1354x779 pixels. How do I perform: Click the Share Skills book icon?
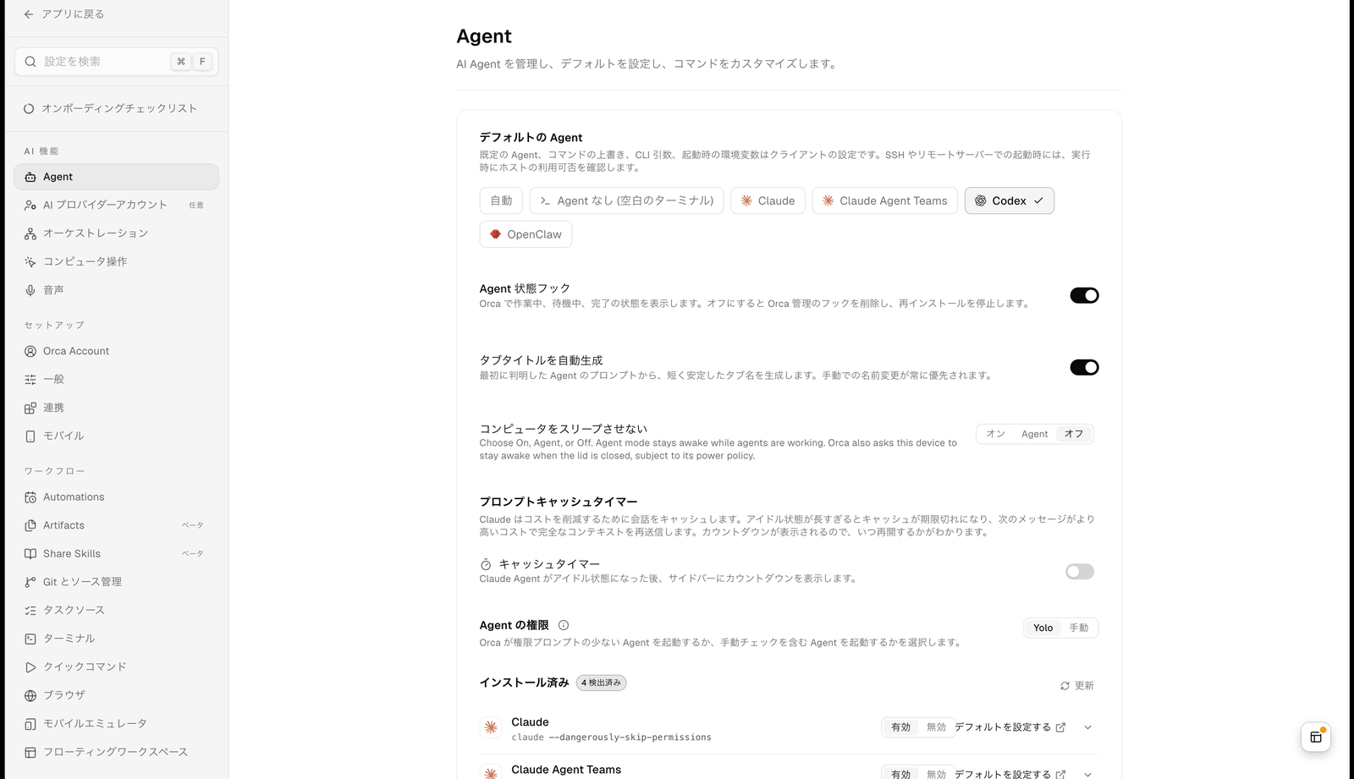pyautogui.click(x=30, y=554)
